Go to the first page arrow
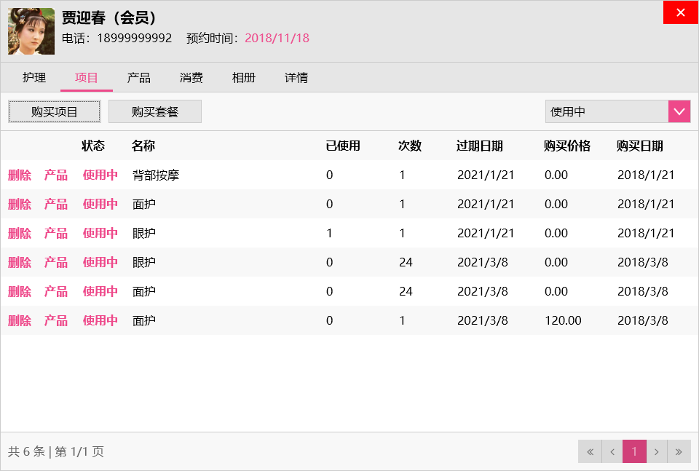 tap(590, 451)
